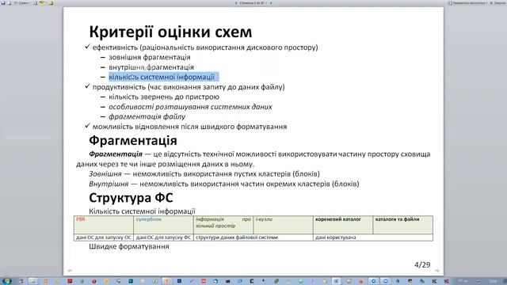This screenshot has height=285, width=507.
Task: Open the Windows Start menu
Action: 6,281
